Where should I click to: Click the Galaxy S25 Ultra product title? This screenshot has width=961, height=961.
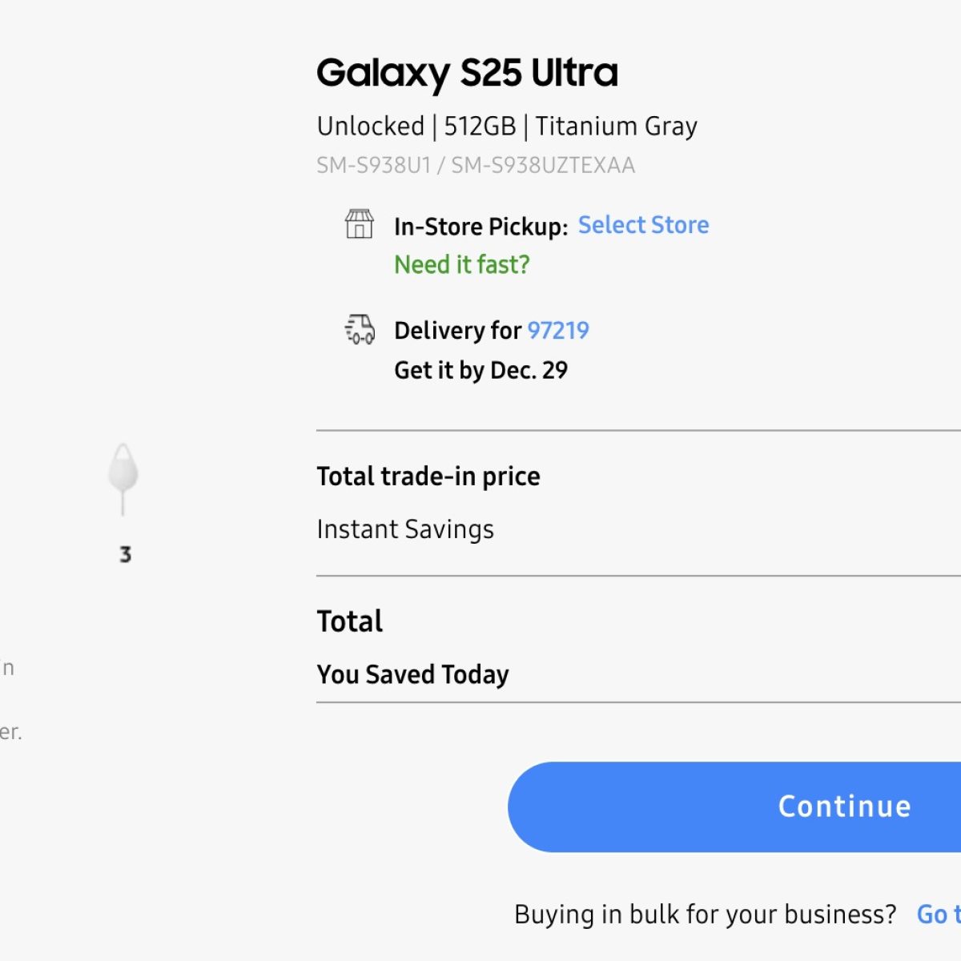[467, 73]
